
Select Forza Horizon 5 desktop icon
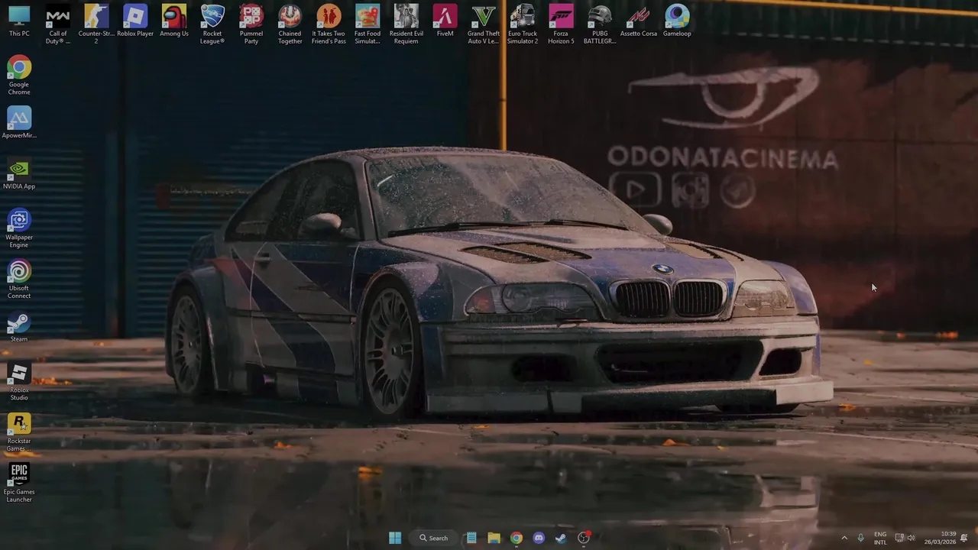561,24
